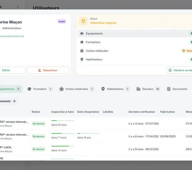
Task: Open the corine@clement.pt email link
Action: [x=12, y=36]
